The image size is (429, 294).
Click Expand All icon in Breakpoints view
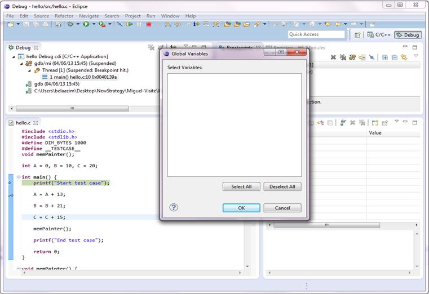(384, 57)
